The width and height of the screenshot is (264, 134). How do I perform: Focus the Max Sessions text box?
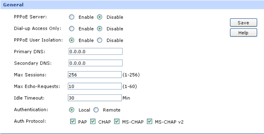(x=95, y=75)
